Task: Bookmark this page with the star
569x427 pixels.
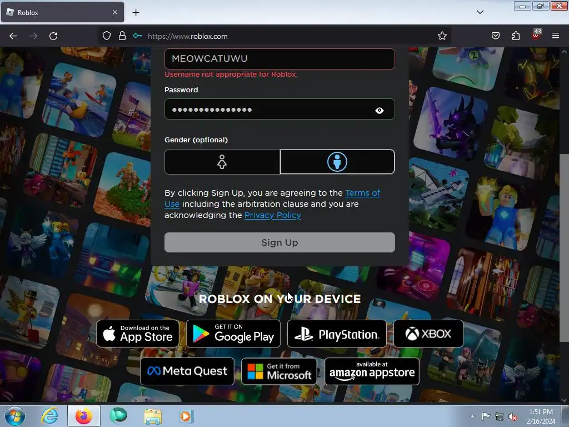Action: point(442,36)
